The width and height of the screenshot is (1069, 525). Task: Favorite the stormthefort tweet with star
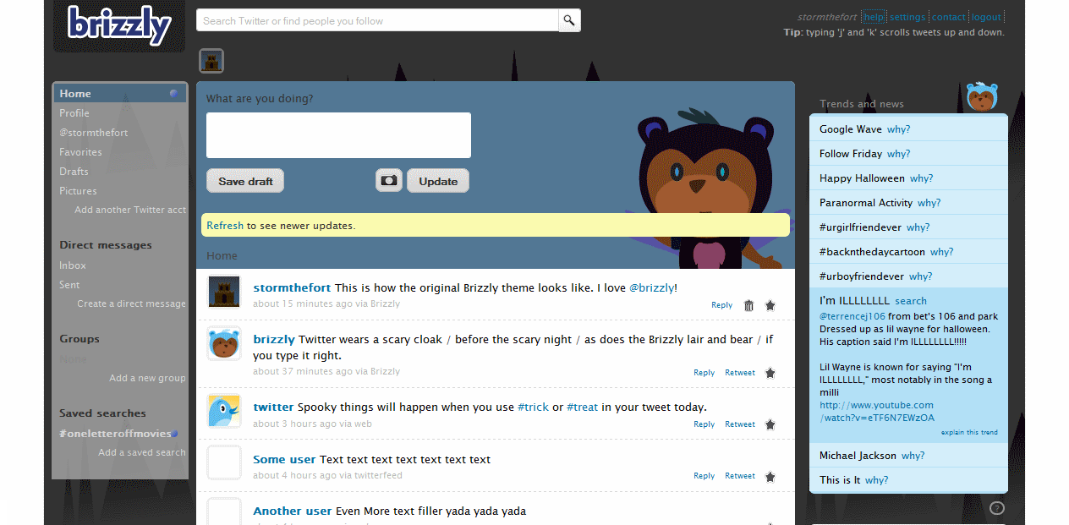pos(770,305)
